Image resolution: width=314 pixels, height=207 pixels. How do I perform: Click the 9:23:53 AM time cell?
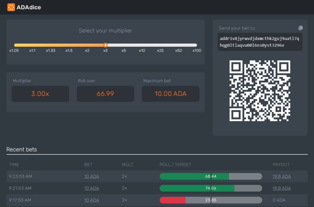(x=20, y=176)
